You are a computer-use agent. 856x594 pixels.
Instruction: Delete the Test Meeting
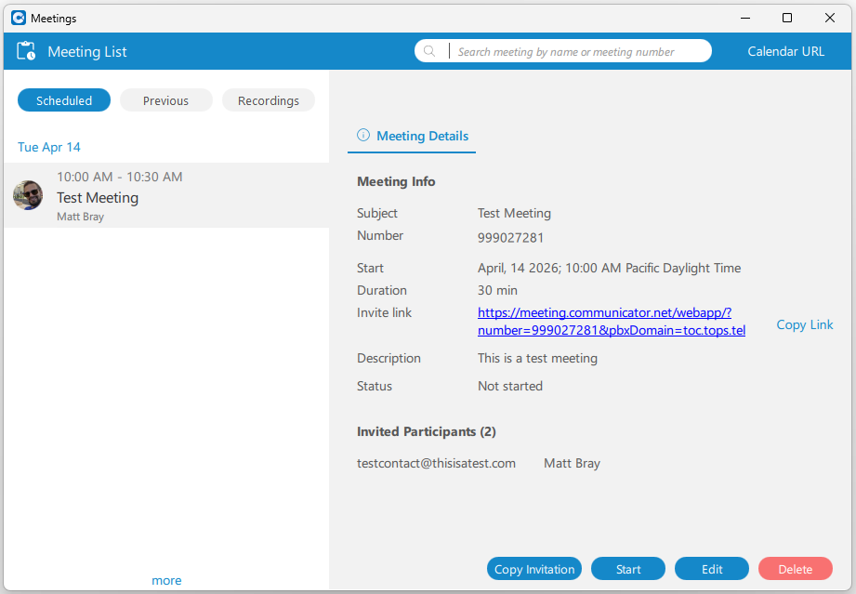pos(795,569)
